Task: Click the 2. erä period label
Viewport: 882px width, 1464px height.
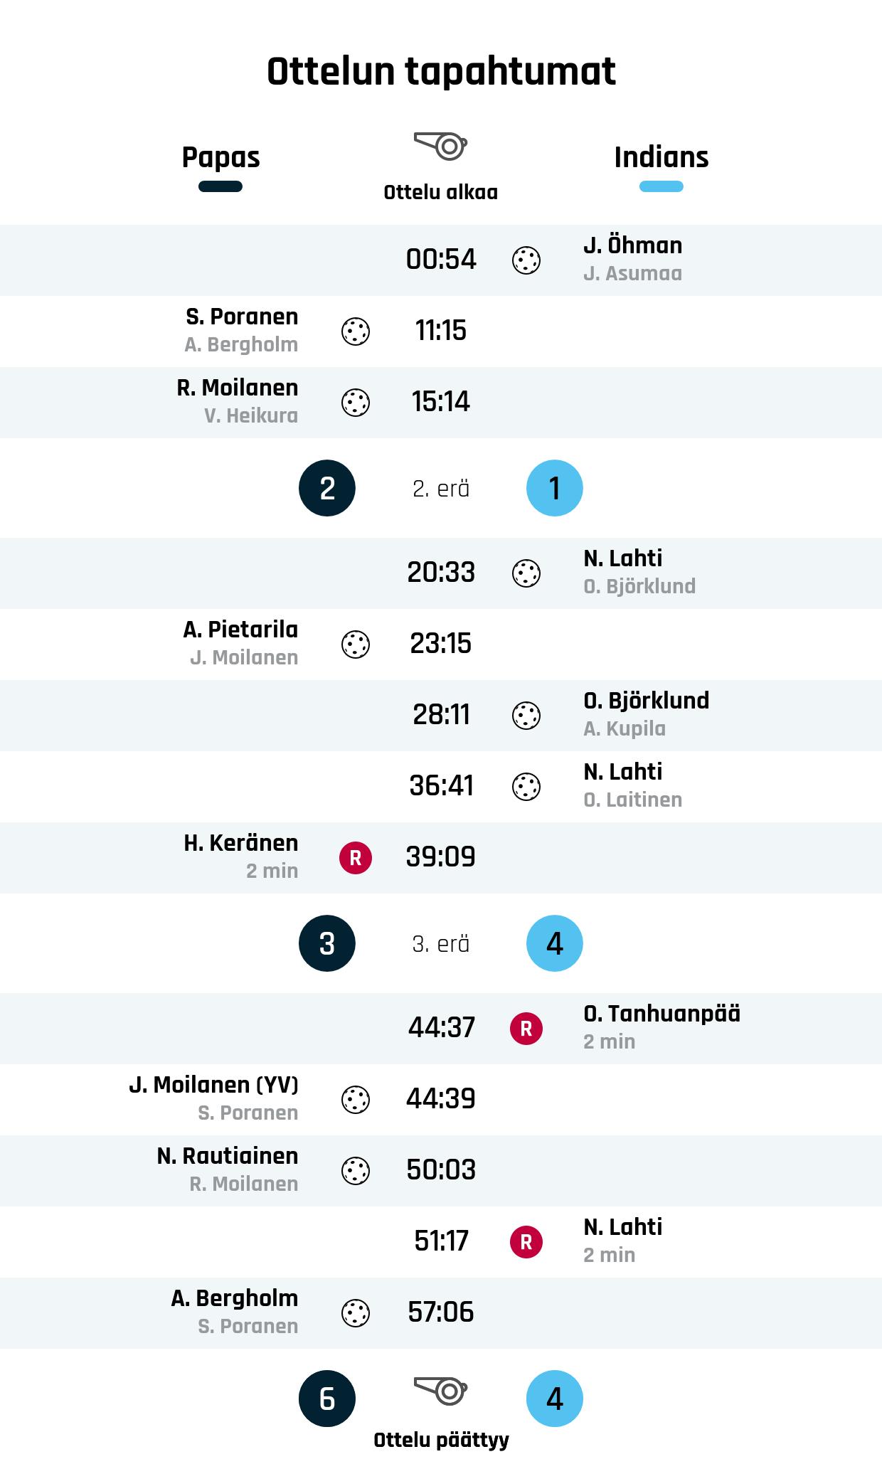Action: (441, 489)
